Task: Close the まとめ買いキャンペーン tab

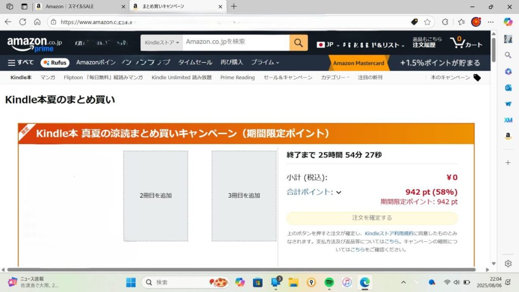Action: 220,6
